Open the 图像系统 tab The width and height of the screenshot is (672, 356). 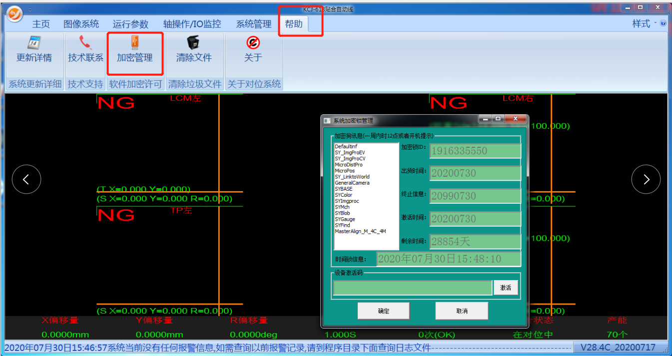[x=81, y=24]
